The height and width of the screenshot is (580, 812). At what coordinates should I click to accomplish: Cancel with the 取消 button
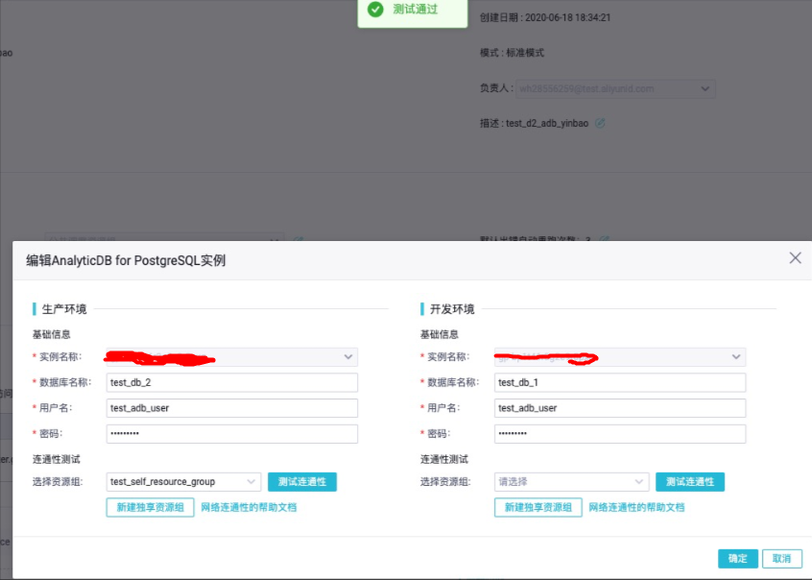(782, 559)
